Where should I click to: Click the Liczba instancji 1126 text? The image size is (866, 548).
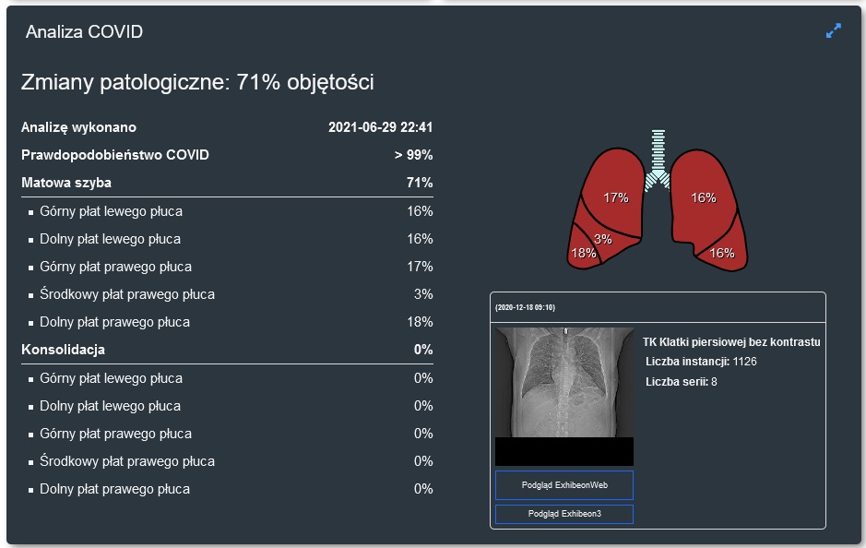click(701, 362)
